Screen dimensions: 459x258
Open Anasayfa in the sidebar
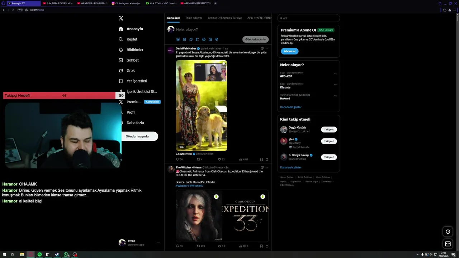pyautogui.click(x=131, y=29)
